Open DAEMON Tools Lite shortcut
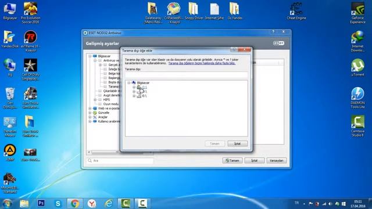The height and width of the screenshot is (209, 372). [357, 98]
